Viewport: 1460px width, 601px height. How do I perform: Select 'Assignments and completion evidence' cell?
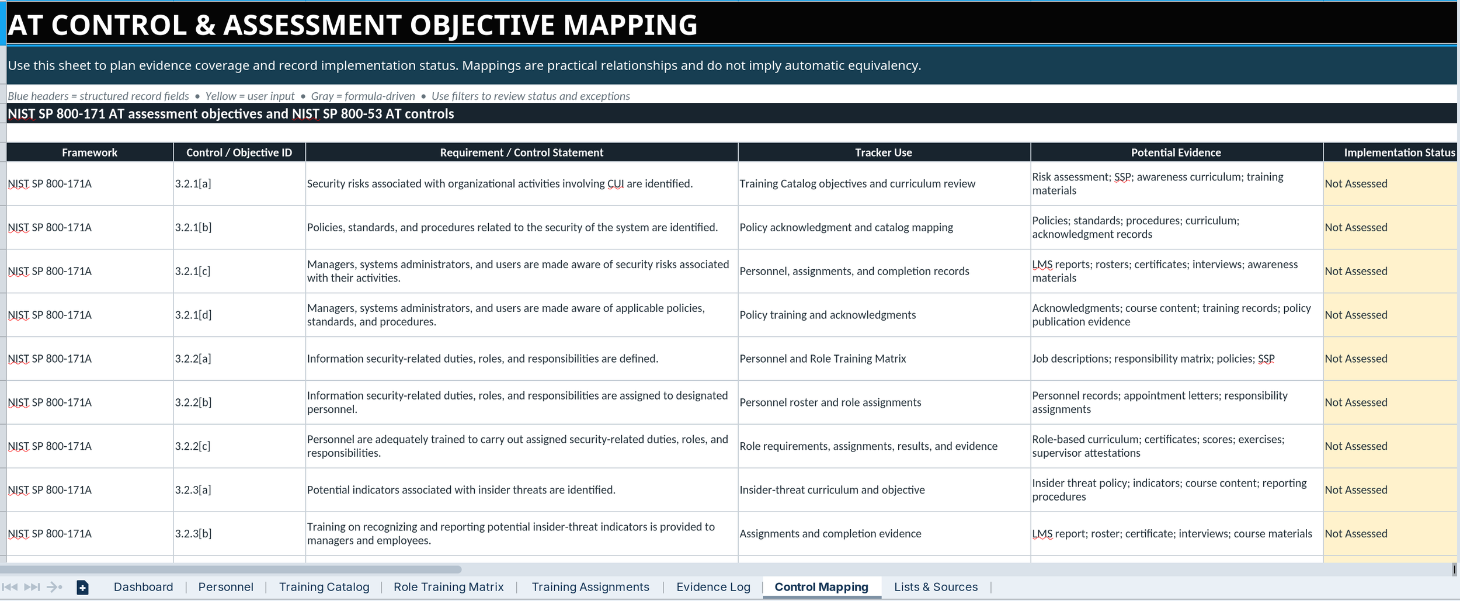[884, 534]
